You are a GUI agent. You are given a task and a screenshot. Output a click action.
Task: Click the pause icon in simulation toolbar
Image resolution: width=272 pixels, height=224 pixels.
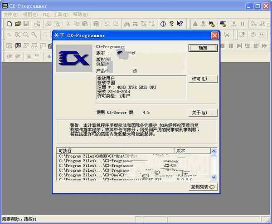(x=231, y=46)
